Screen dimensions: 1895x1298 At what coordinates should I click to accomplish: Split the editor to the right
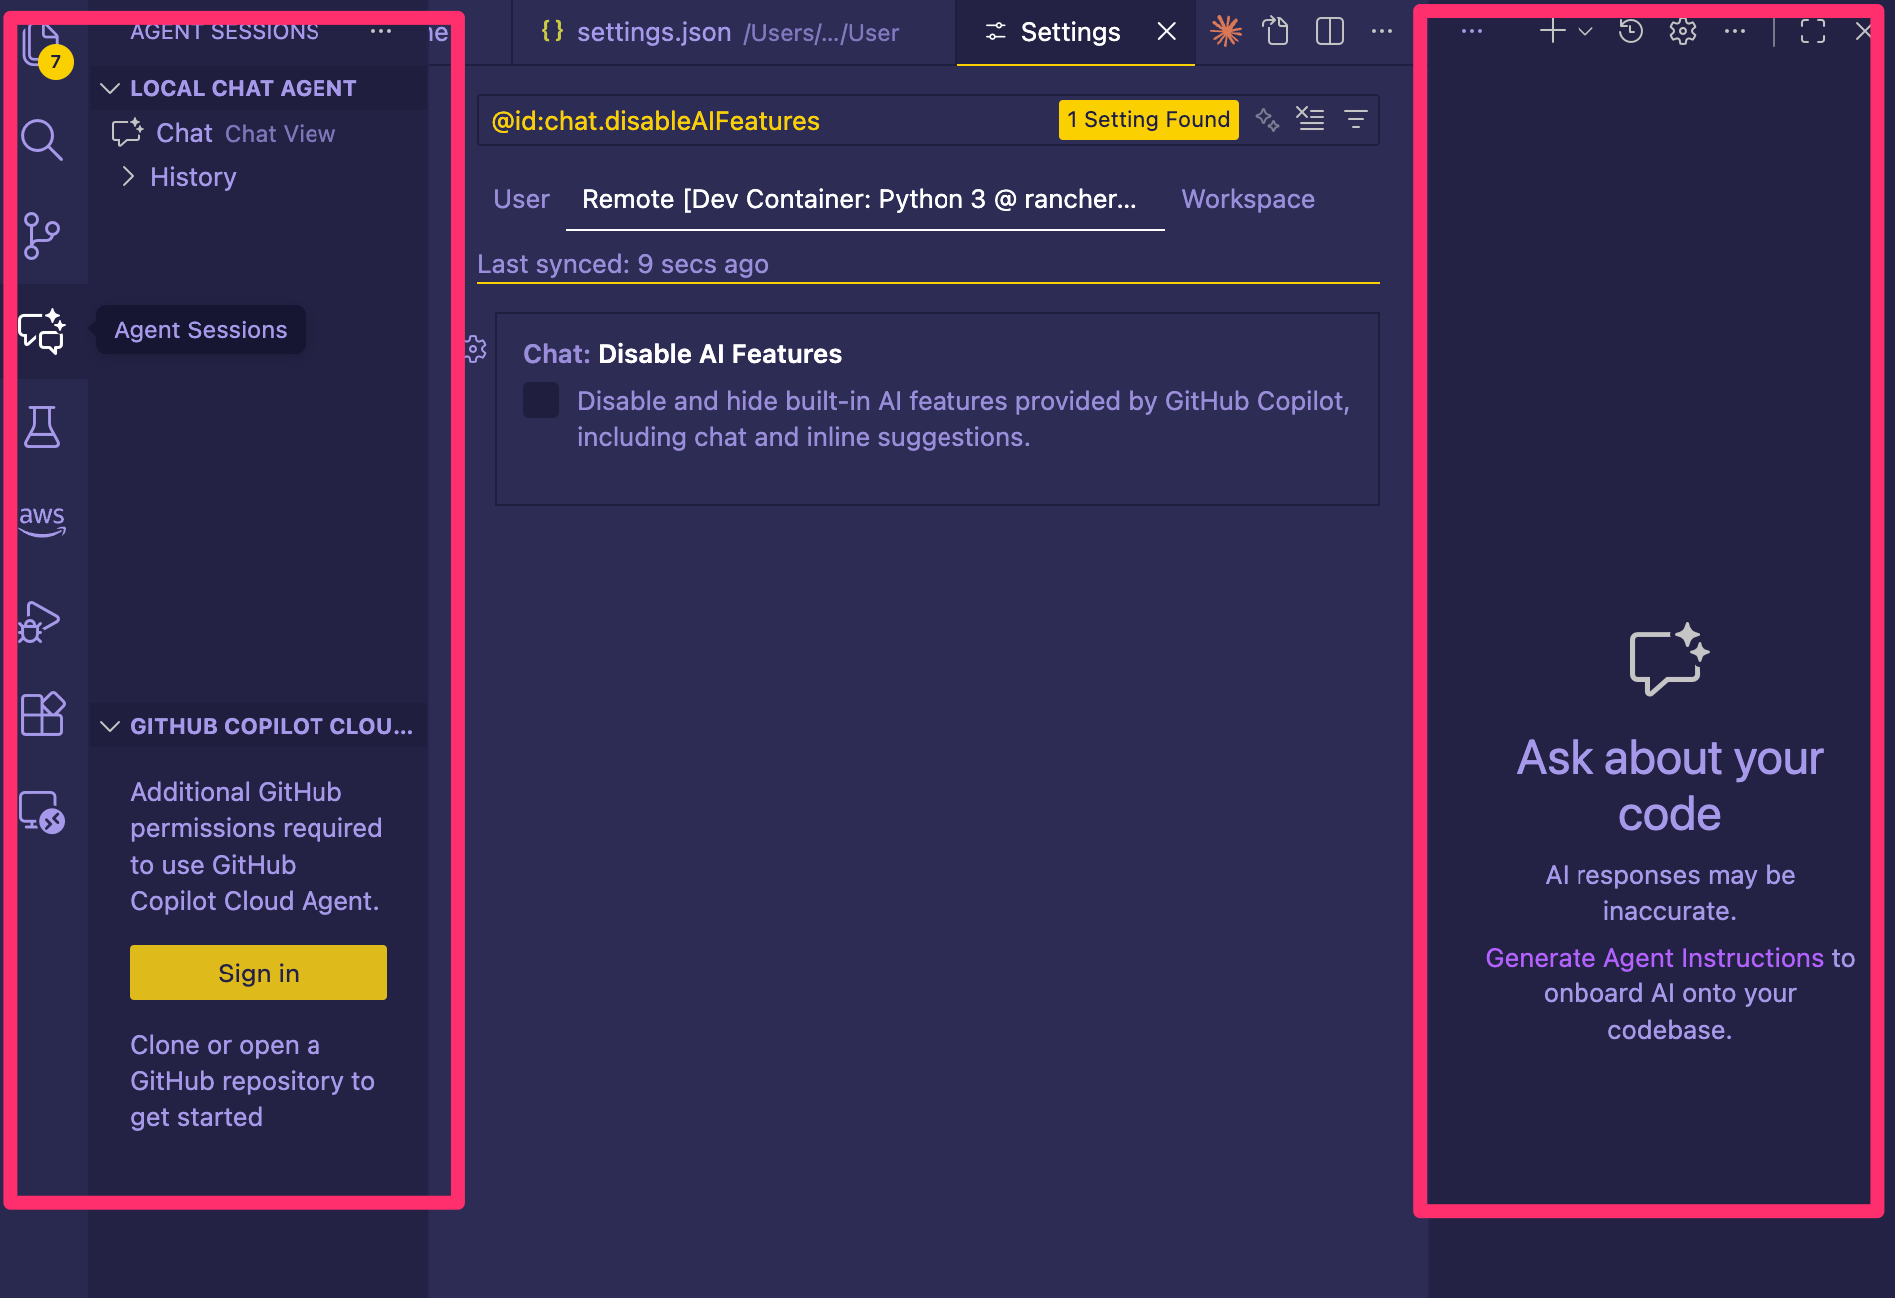coord(1329,32)
